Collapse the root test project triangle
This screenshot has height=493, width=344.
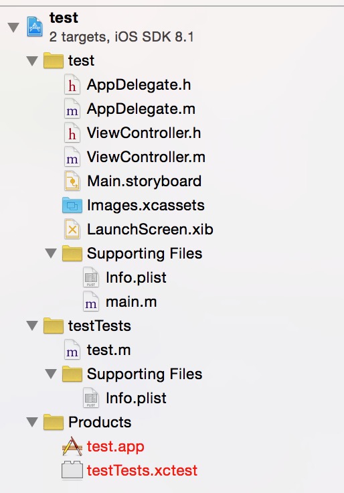(13, 27)
